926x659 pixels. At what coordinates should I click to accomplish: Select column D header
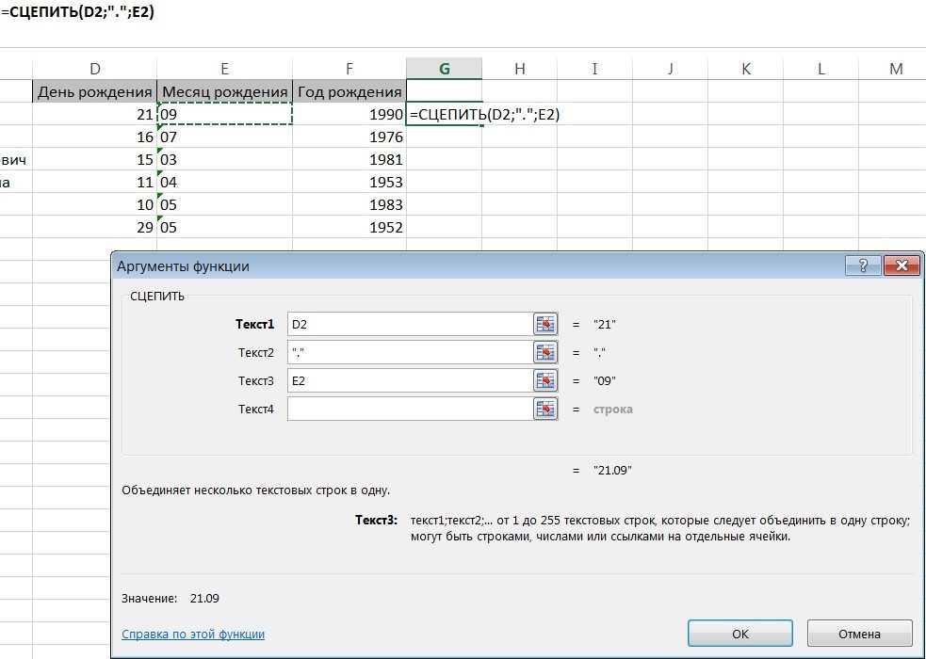94,69
